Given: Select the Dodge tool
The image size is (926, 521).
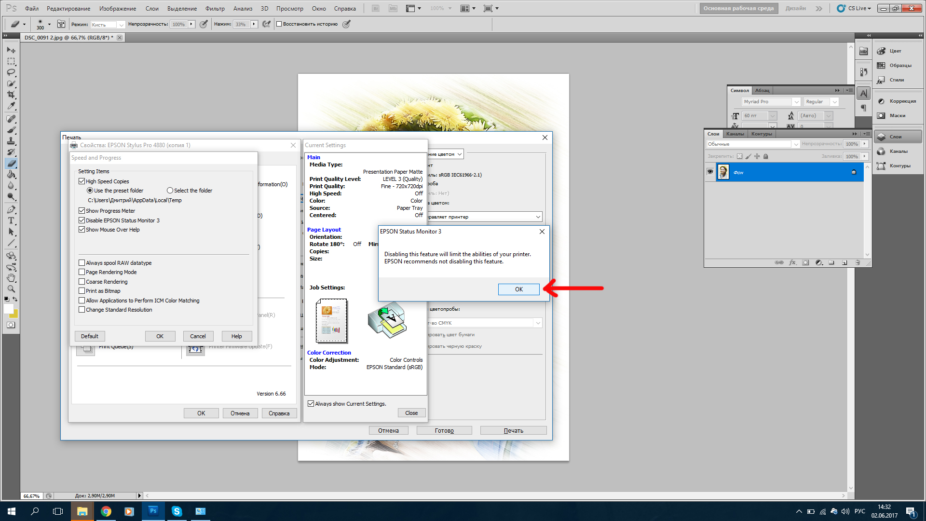Looking at the screenshot, I should 11,196.
